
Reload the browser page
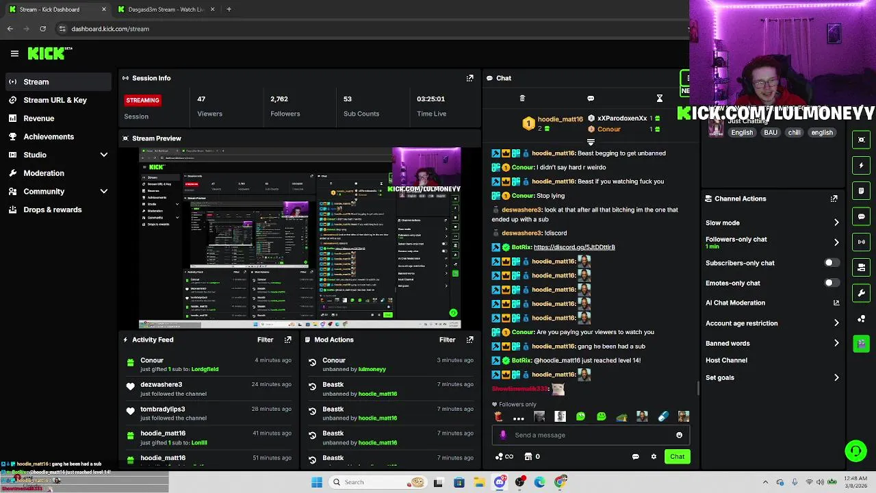42,29
